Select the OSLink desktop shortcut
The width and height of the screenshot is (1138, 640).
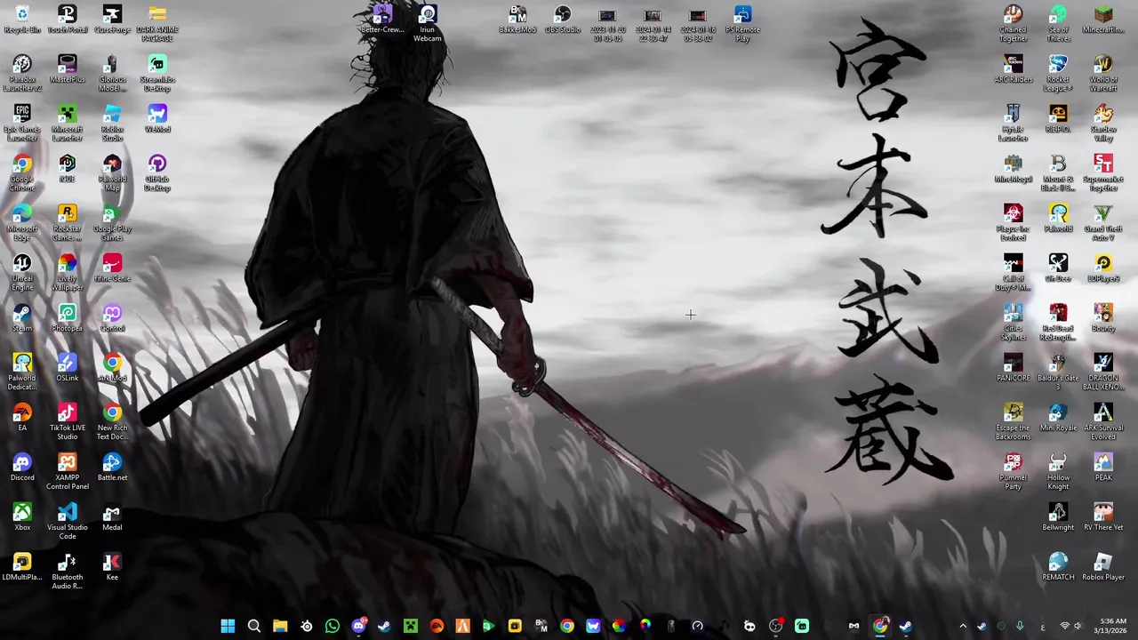67,368
